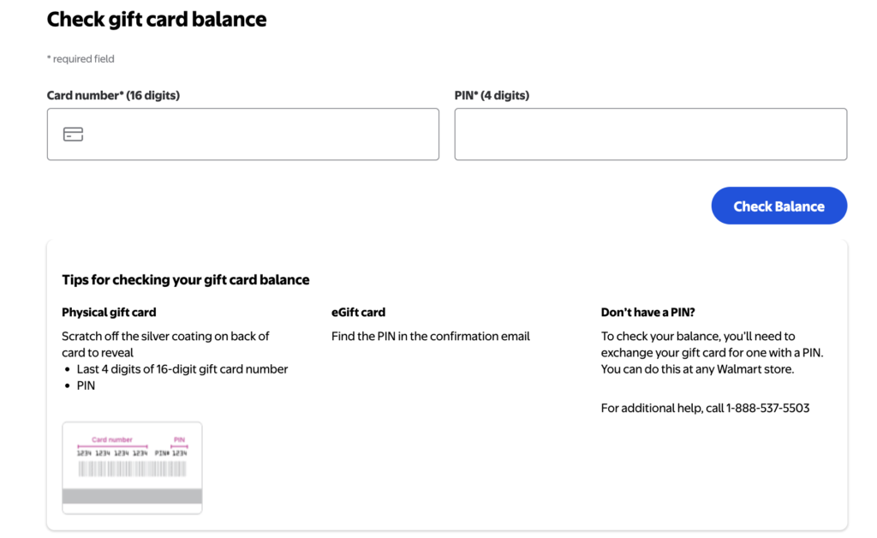Click the 1-888-537-5503 help phone number

[767, 409]
